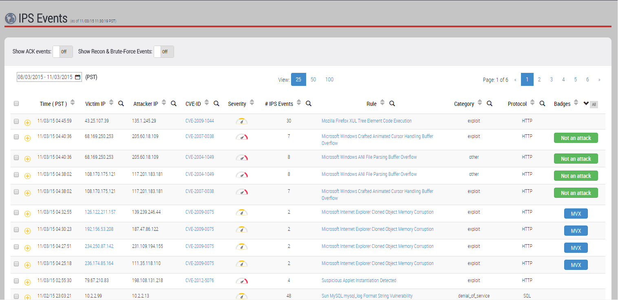The width and height of the screenshot is (618, 300).
Task: Open CVE-2009-1044 link
Action: [x=200, y=121]
